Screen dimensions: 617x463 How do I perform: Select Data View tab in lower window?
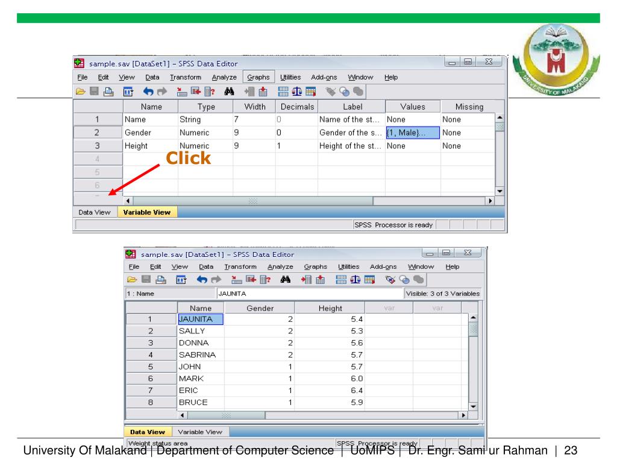[148, 432]
